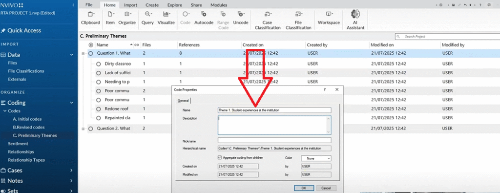This screenshot has height=193, width=500.
Task: Select the circle beside Needing to p code
Action: click(x=99, y=82)
